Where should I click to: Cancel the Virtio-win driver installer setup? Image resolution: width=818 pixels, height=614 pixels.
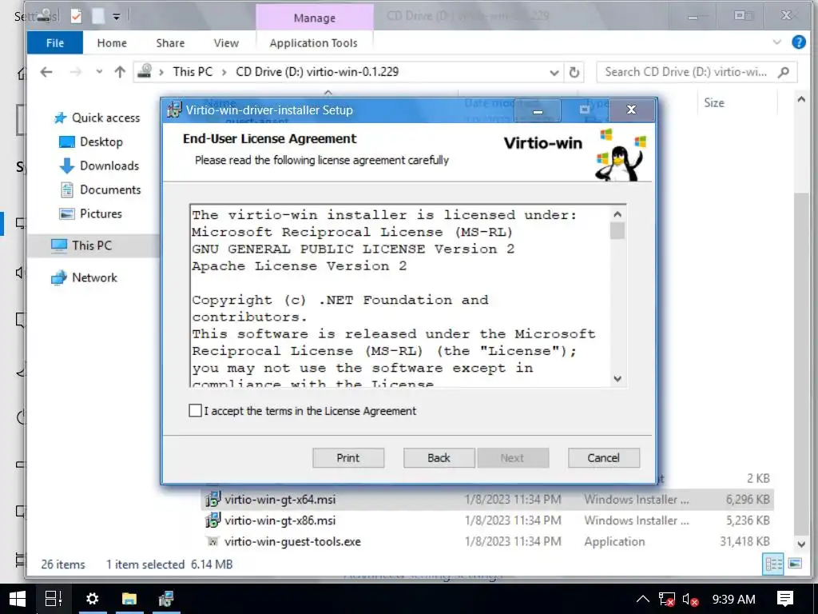[604, 458]
